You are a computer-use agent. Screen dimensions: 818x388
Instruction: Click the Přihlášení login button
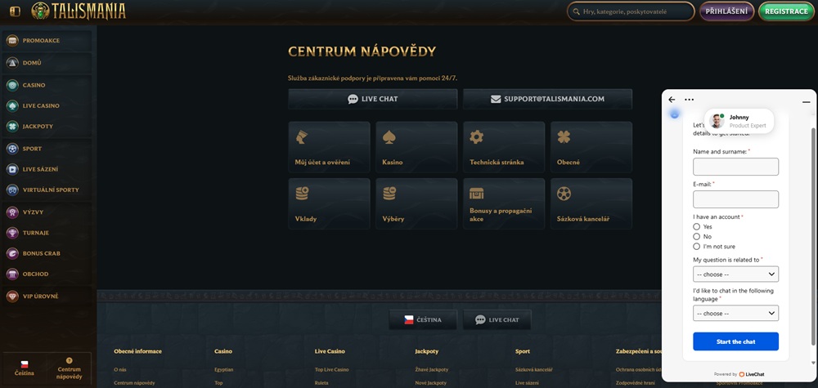[726, 11]
